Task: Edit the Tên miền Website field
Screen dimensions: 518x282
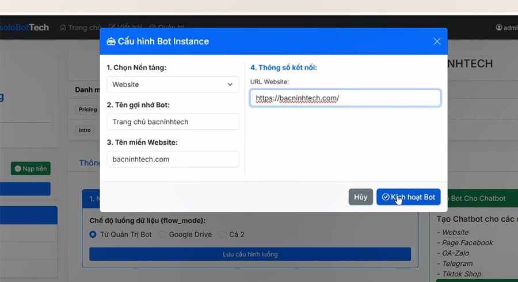Action: coord(173,159)
